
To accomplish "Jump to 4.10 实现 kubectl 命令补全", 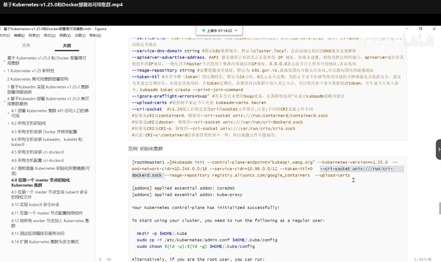I will (x=35, y=204).
